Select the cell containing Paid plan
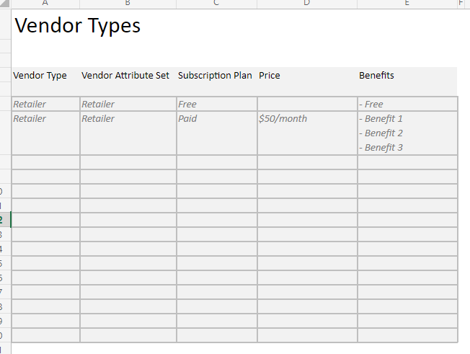 pyautogui.click(x=217, y=133)
